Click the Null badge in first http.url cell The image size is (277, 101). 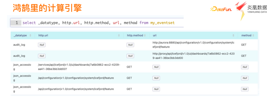click(x=42, y=45)
